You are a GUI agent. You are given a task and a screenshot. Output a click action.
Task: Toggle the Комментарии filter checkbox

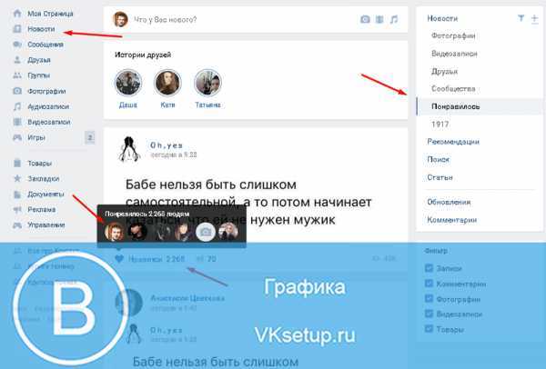pyautogui.click(x=429, y=284)
